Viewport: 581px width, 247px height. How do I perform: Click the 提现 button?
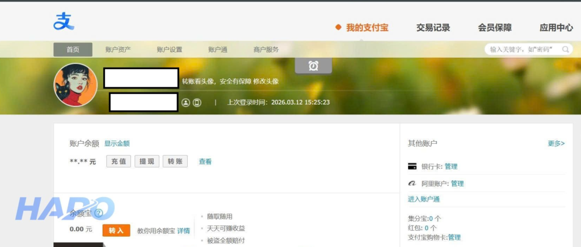[147, 161]
